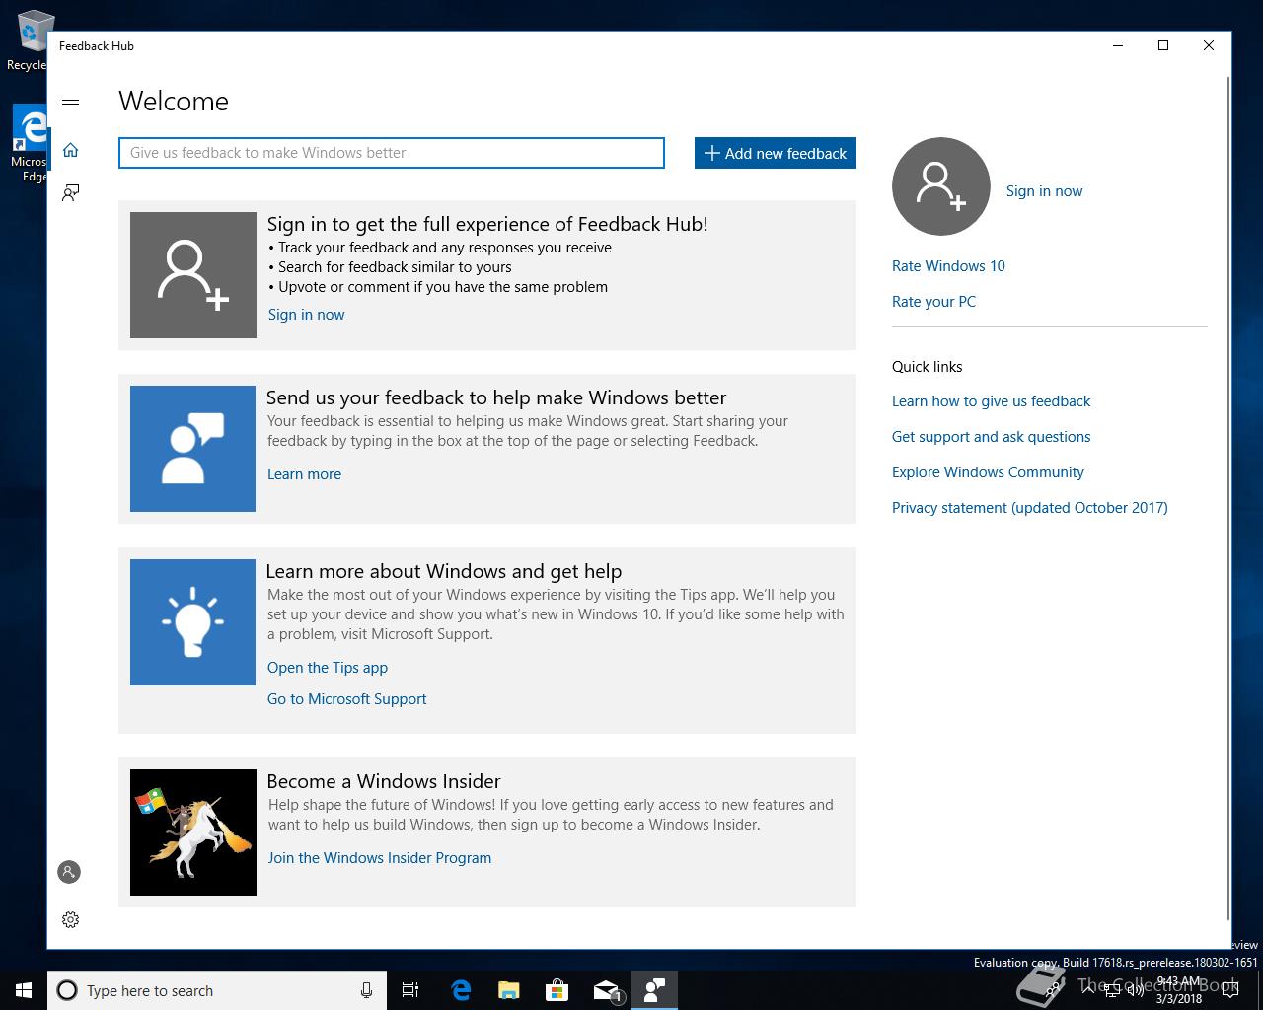Viewport: 1263px width, 1010px height.
Task: Maximize the Feedback Hub window
Action: pyautogui.click(x=1163, y=45)
